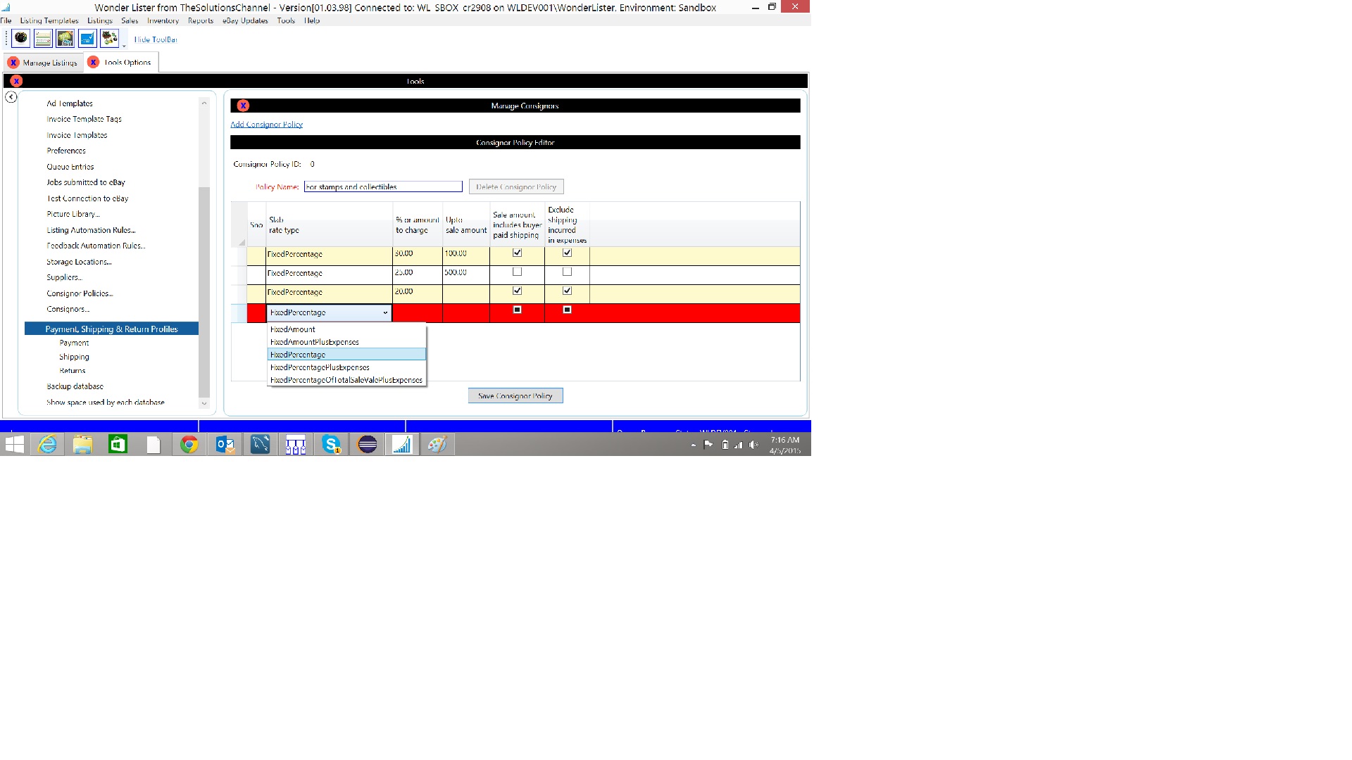Toggle buyer paid shipping checkbox in red row

coord(517,310)
